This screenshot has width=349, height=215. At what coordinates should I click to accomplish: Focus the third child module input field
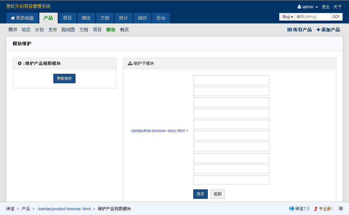tap(231, 102)
